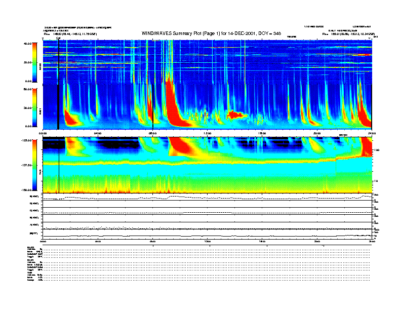
Task: Click the 10 frequency tick right of TNR
Action: [x=377, y=181]
